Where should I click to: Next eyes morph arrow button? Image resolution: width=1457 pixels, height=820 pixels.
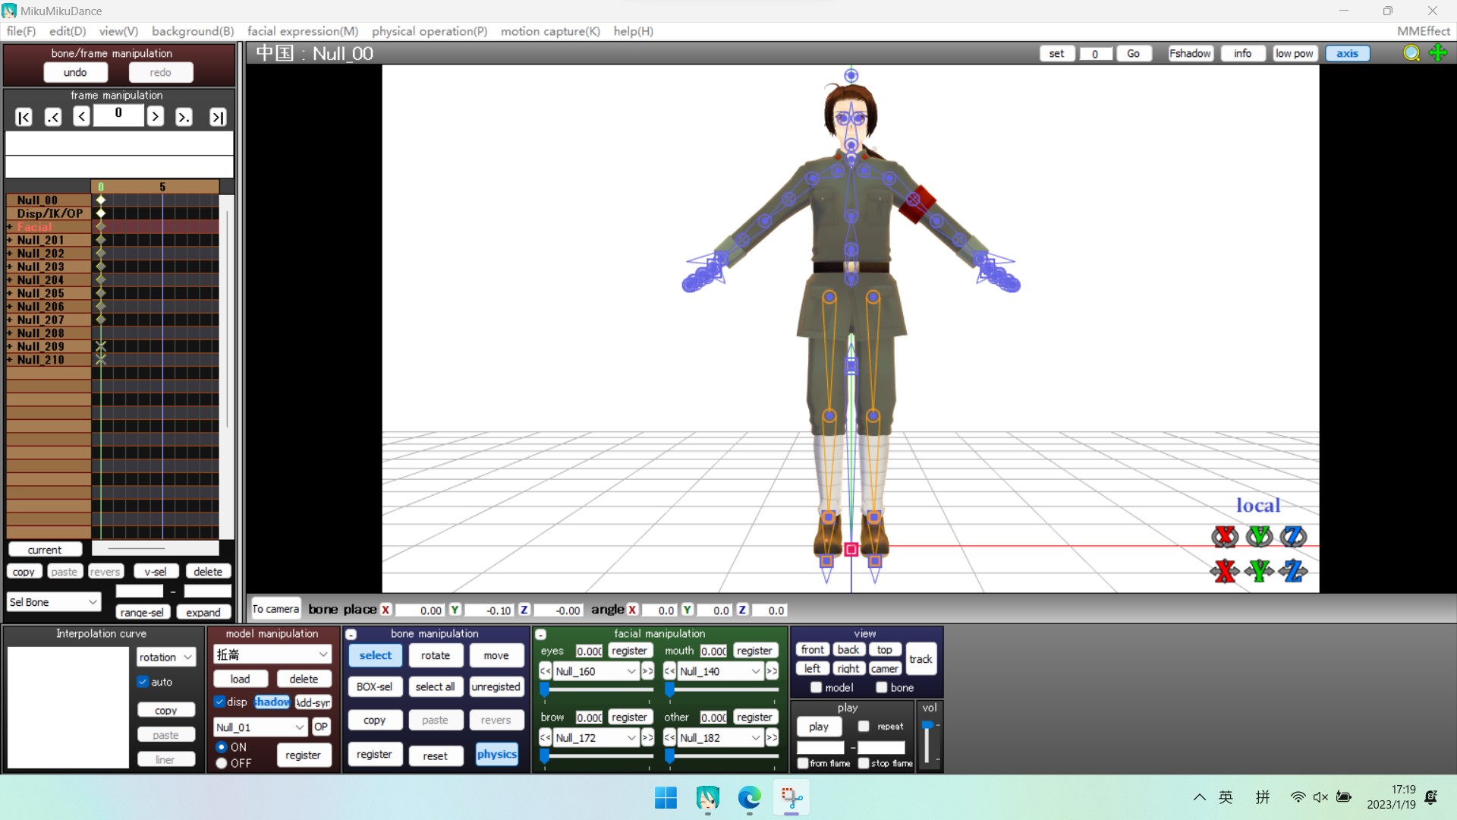click(647, 671)
